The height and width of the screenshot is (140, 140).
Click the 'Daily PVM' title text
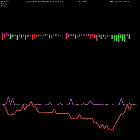pos(5,2)
